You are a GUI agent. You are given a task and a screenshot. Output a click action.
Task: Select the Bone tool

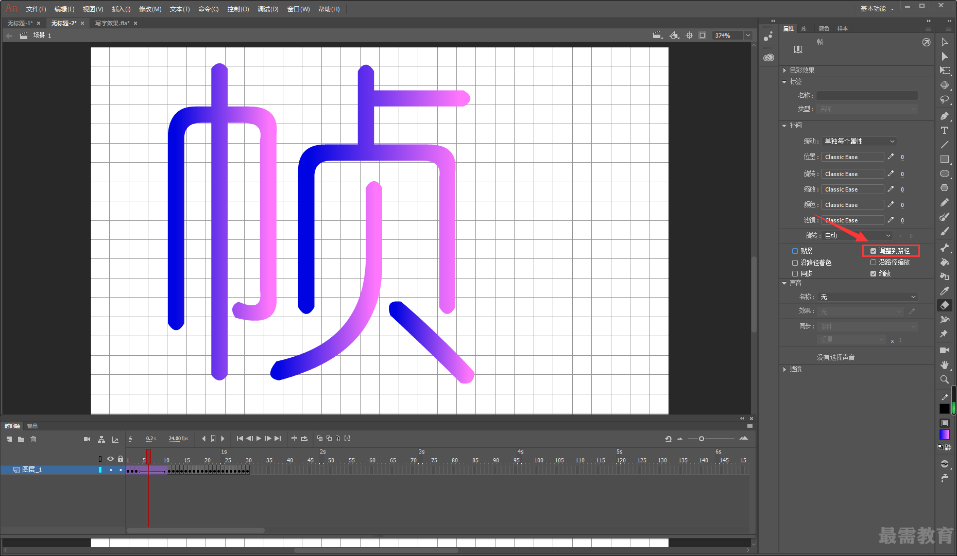click(x=945, y=248)
